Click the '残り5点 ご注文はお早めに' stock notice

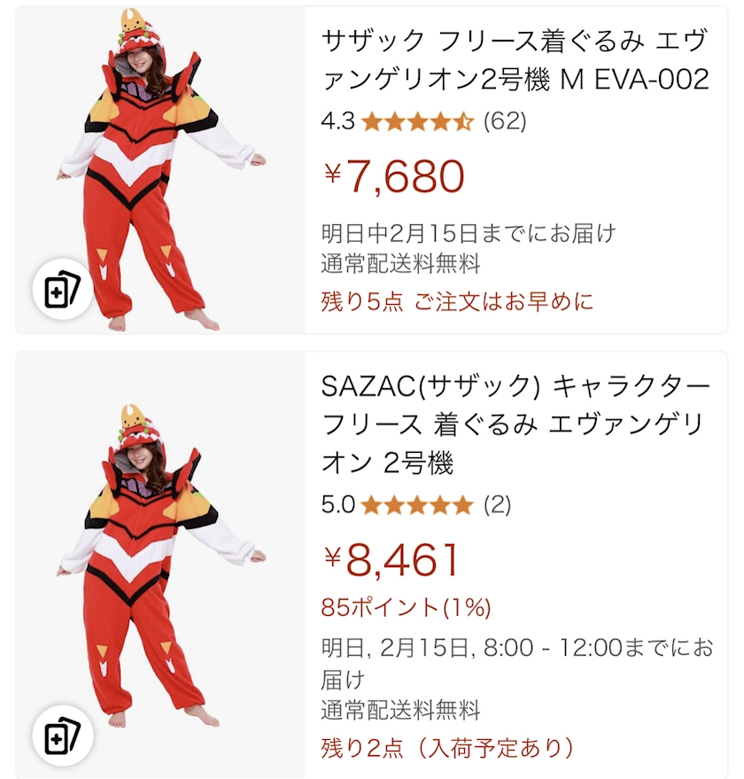pyautogui.click(x=457, y=301)
